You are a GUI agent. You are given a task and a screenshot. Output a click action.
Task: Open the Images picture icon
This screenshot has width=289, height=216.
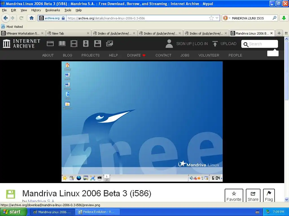[x=110, y=44]
